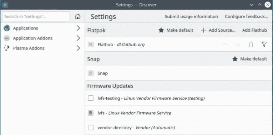Select the Applications globe icon
Viewport: 273px width, 135px height.
point(7,28)
